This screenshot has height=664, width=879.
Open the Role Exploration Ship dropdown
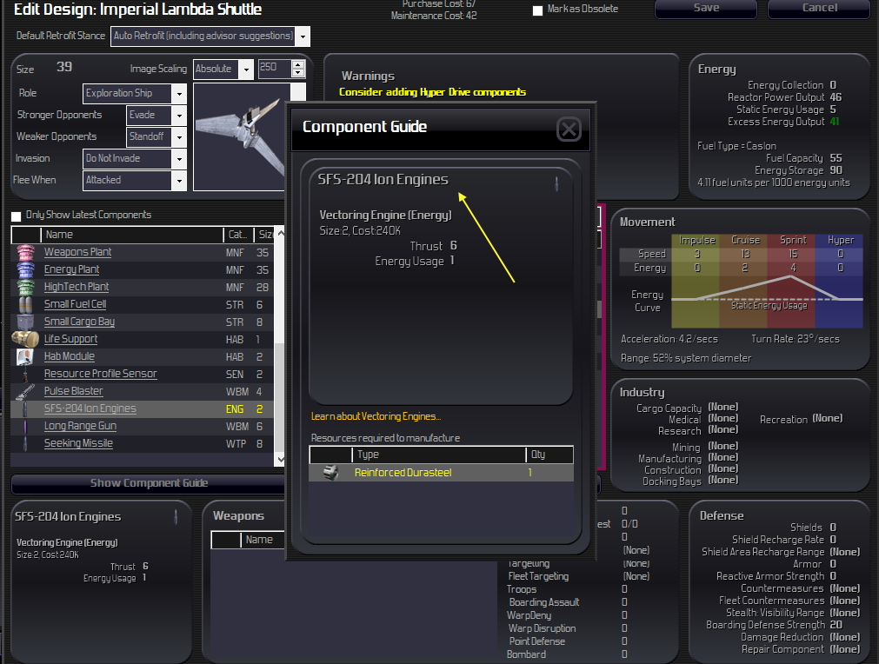click(179, 94)
